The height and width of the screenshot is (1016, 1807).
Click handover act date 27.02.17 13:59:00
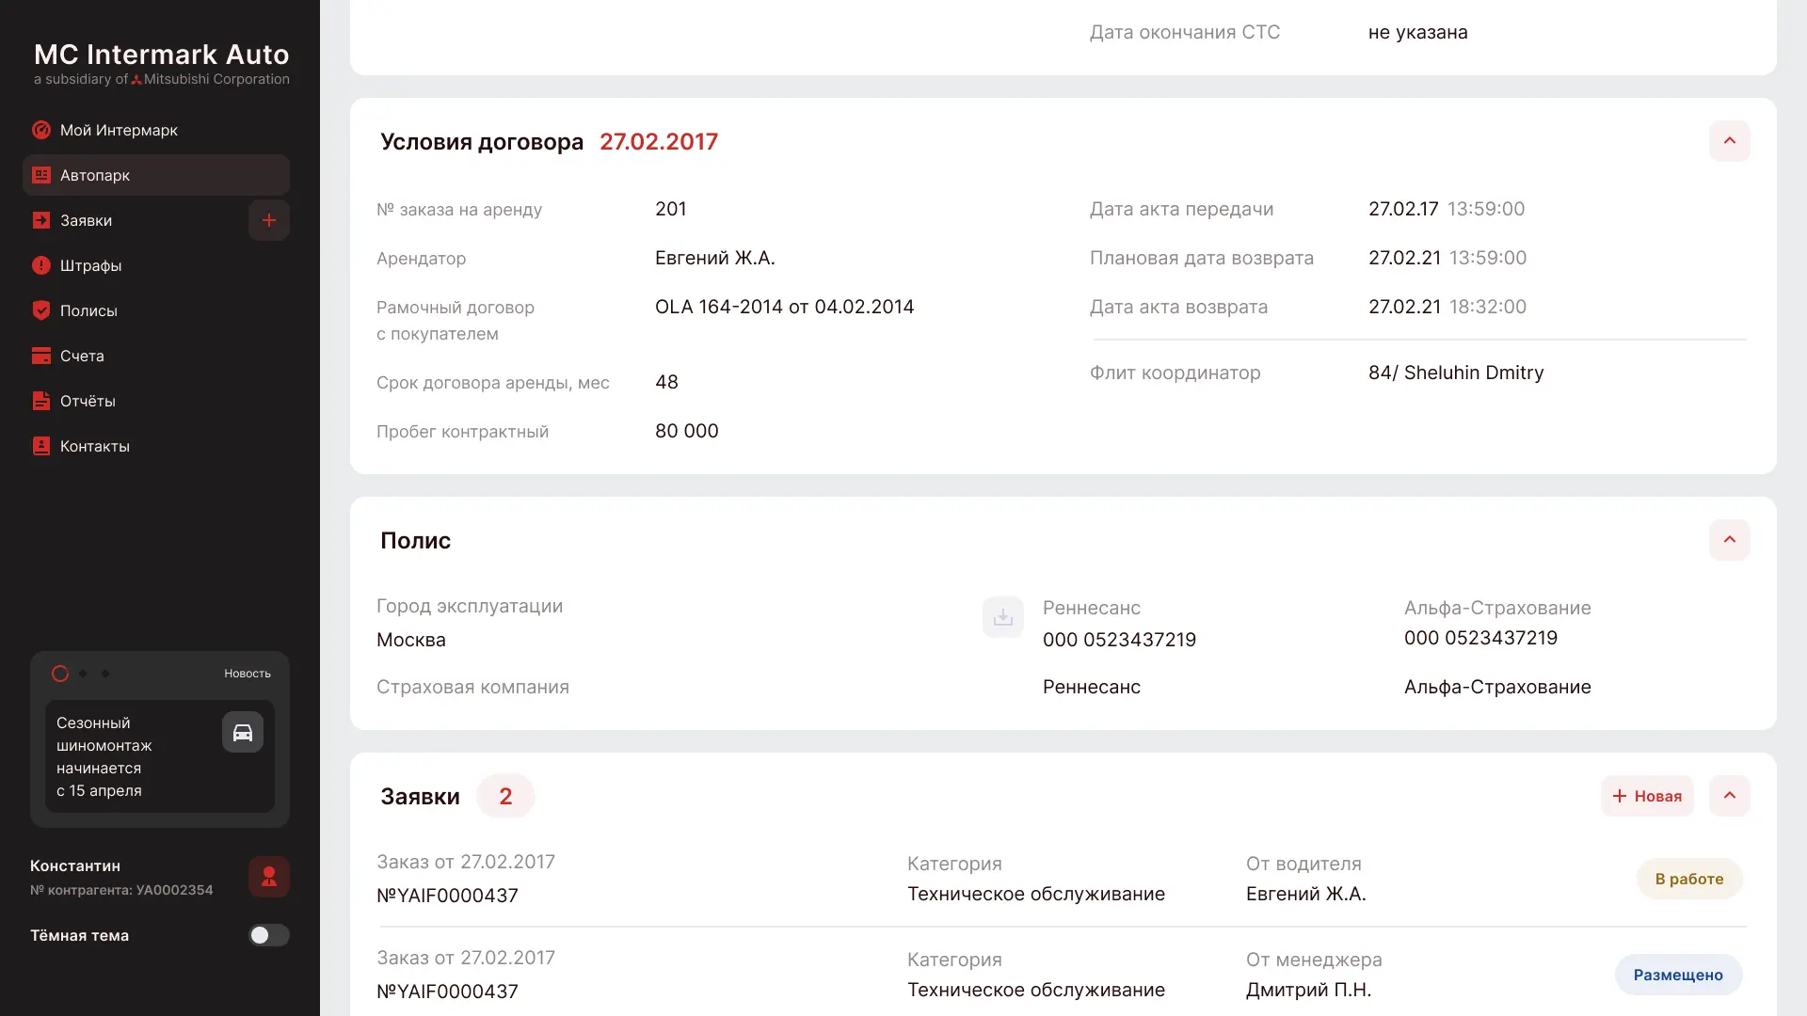click(x=1447, y=209)
